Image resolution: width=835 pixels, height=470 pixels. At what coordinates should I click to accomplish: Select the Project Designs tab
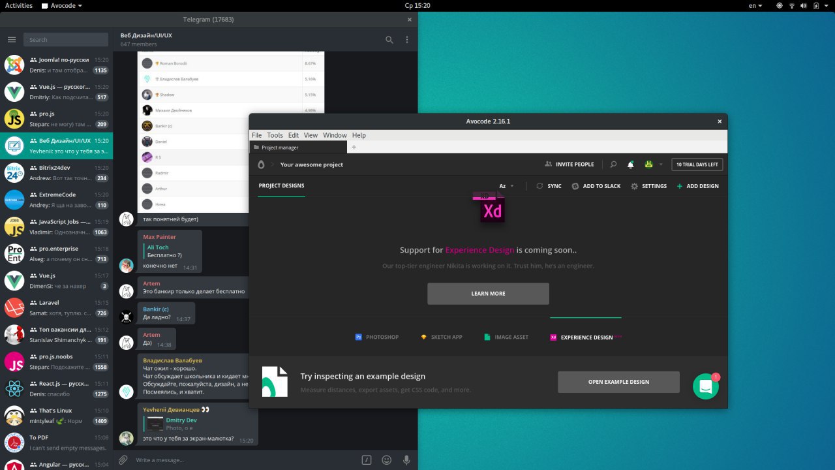tap(281, 186)
